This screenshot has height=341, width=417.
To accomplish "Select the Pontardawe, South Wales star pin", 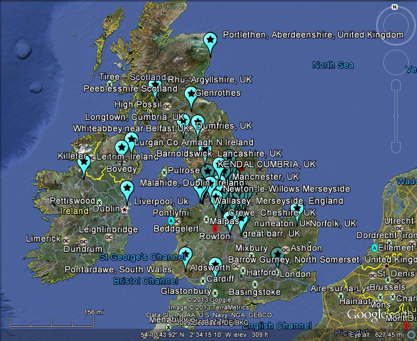I will coord(186,255).
